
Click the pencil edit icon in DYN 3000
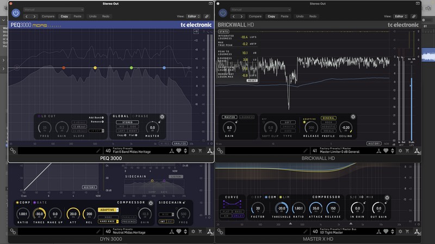tap(98, 232)
